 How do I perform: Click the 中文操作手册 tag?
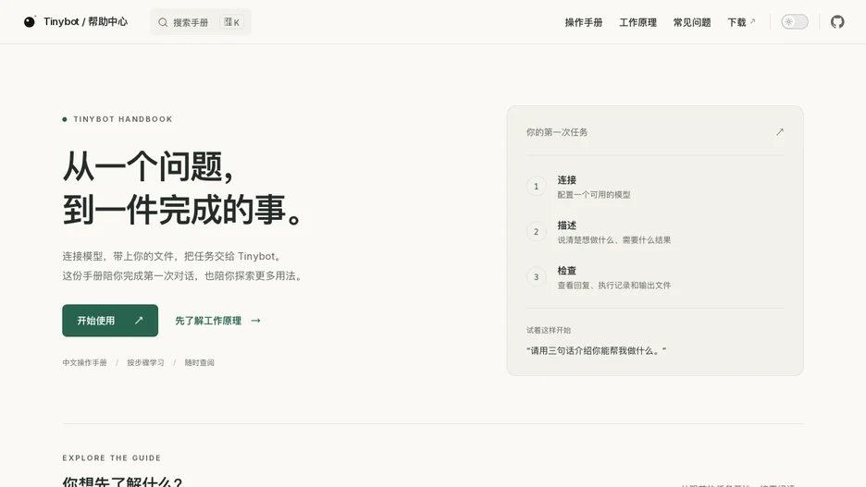pos(84,362)
